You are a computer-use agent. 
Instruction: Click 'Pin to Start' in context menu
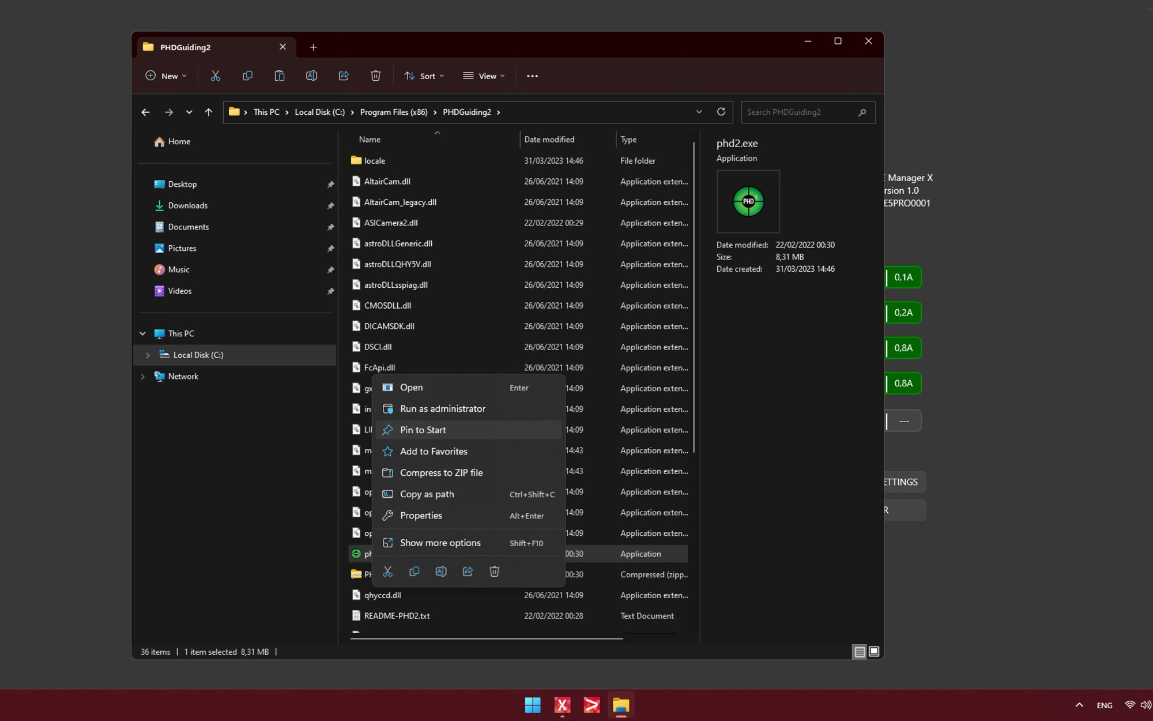point(423,430)
